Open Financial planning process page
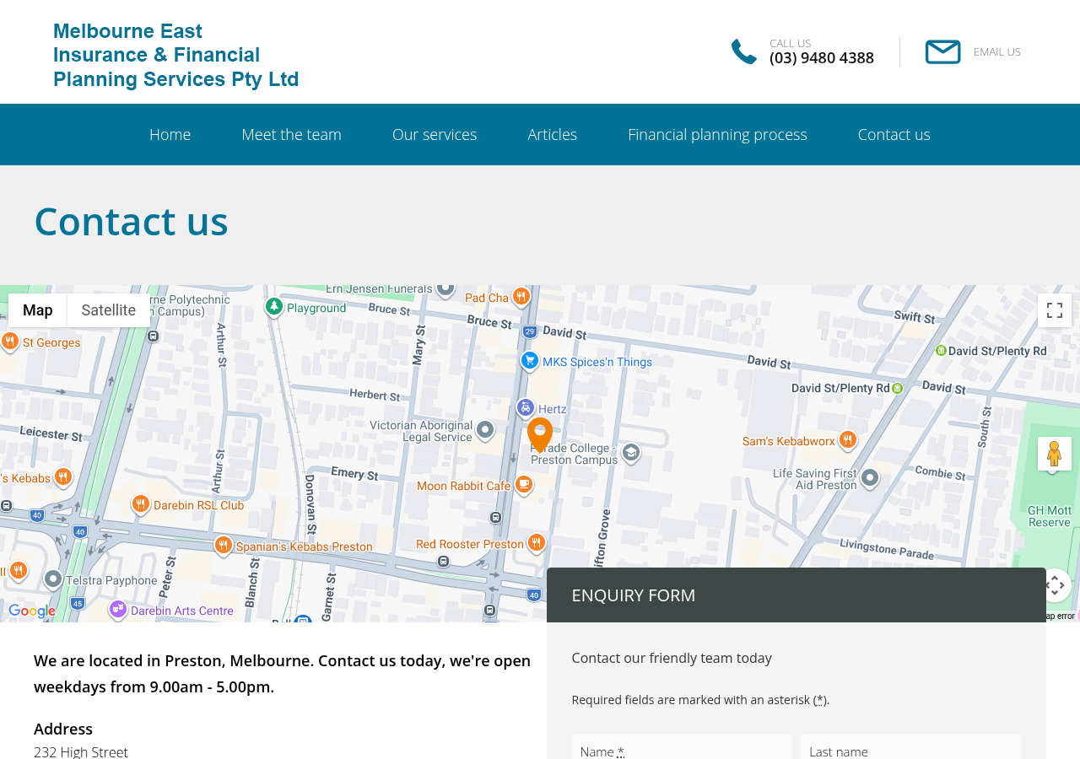Screen dimensions: 1080x759 [717, 135]
